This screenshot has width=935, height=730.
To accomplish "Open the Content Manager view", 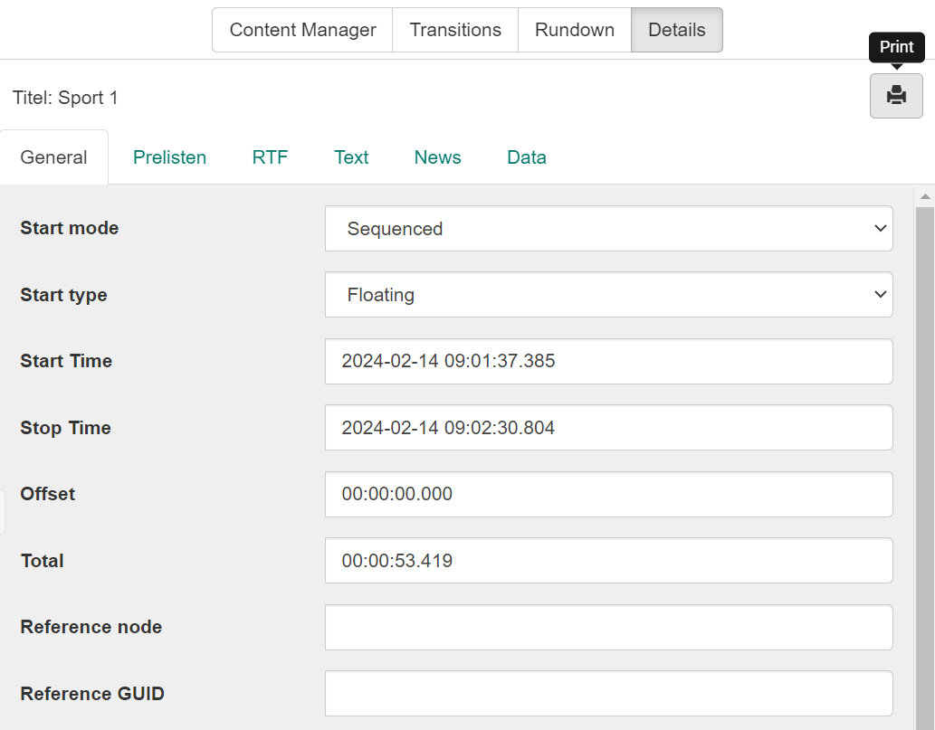I will (302, 30).
